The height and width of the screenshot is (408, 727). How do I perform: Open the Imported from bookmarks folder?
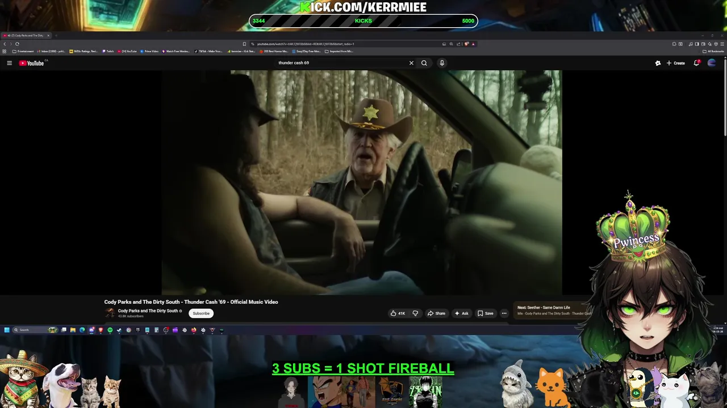coord(339,52)
